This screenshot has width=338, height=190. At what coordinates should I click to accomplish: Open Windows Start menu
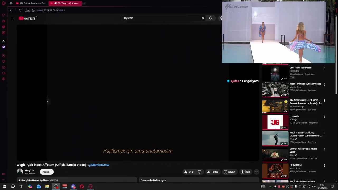(4, 187)
